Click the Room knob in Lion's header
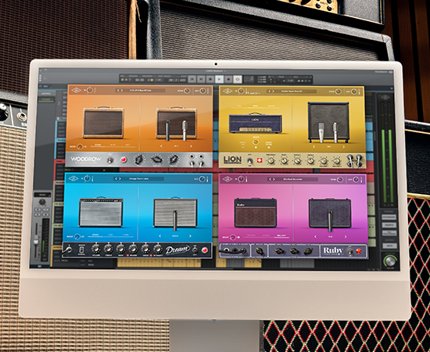Screen dimensions: 430x352 click(x=339, y=92)
